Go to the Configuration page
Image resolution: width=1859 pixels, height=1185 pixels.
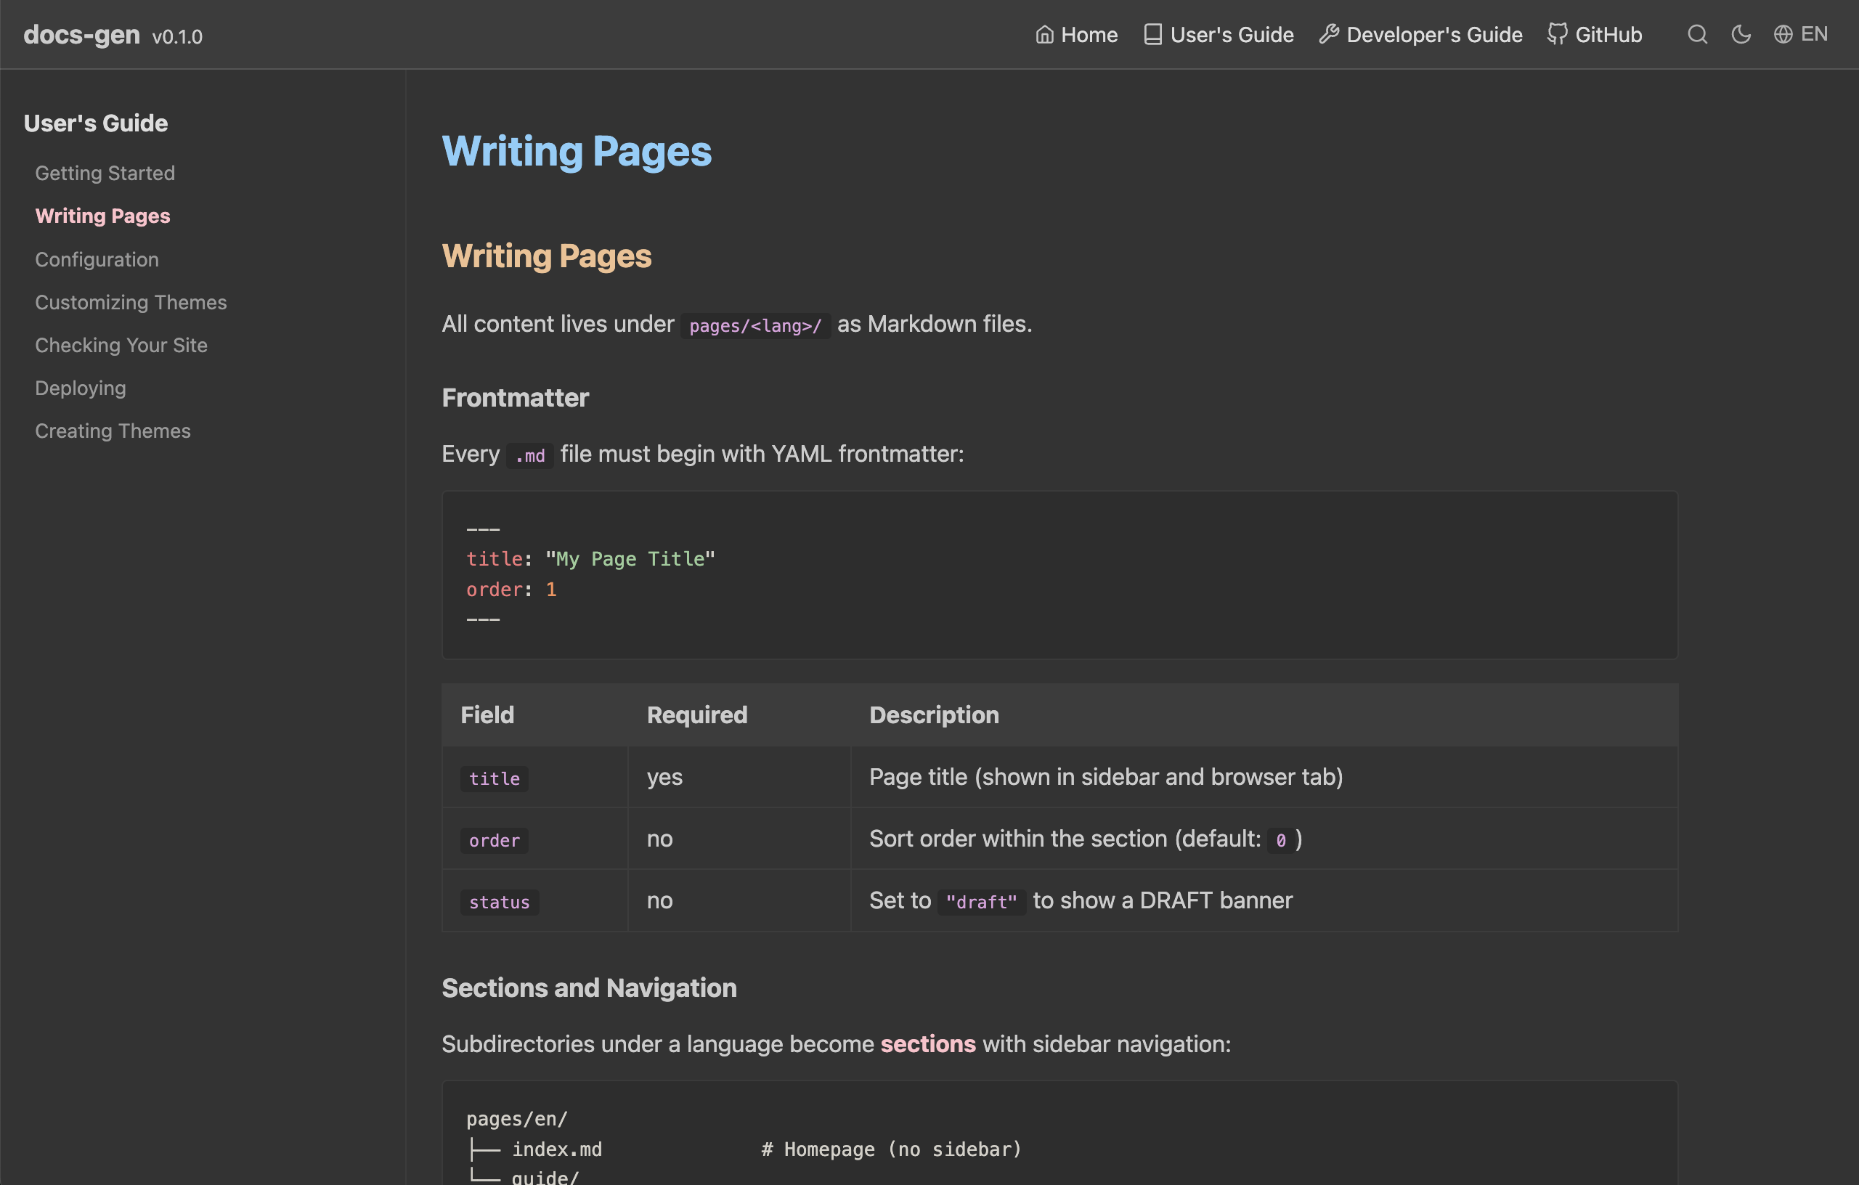pos(97,259)
